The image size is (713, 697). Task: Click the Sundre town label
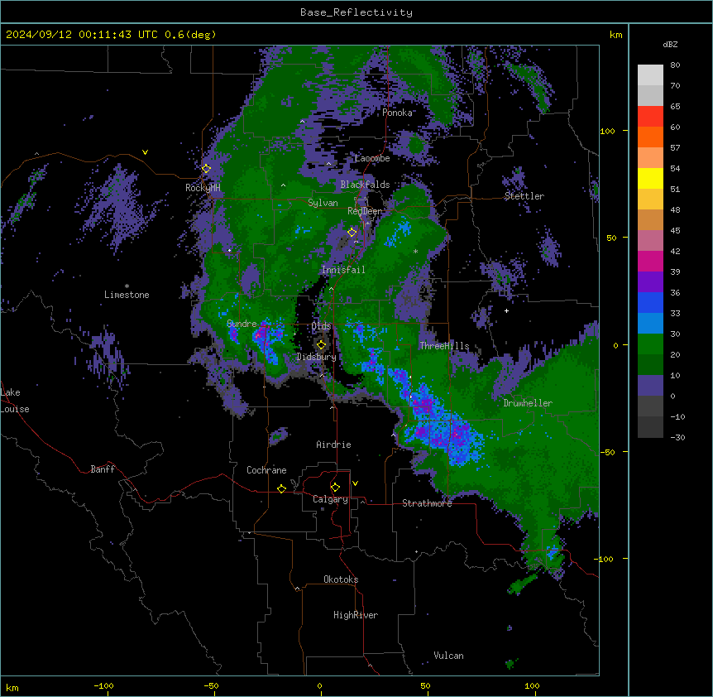[242, 324]
